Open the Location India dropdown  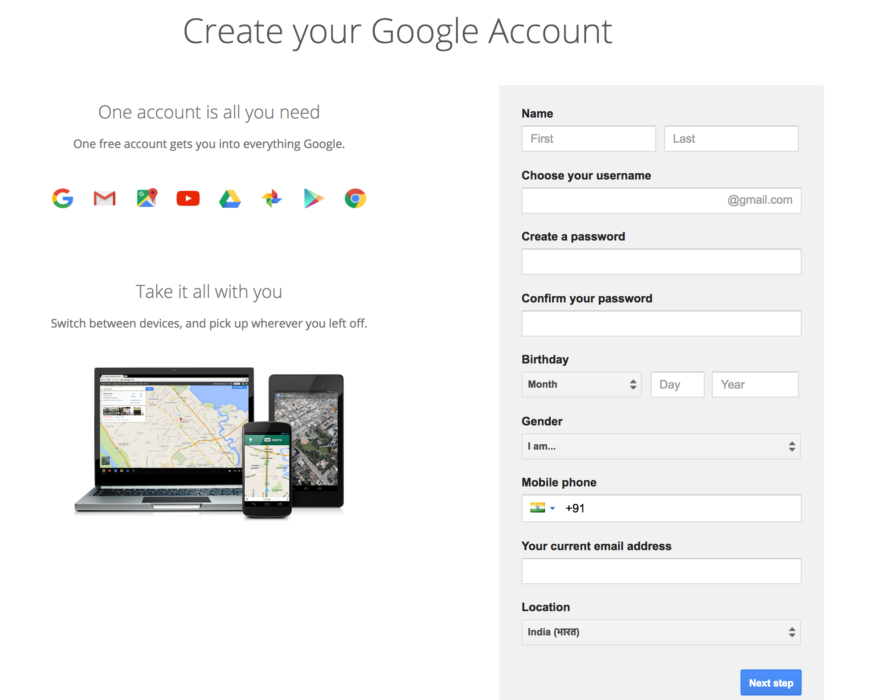pyautogui.click(x=661, y=632)
